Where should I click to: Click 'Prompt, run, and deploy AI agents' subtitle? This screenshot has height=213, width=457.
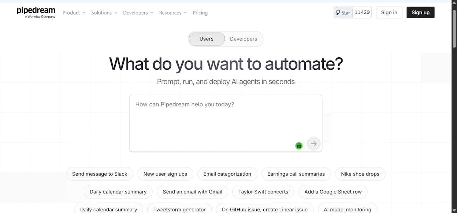tap(226, 81)
